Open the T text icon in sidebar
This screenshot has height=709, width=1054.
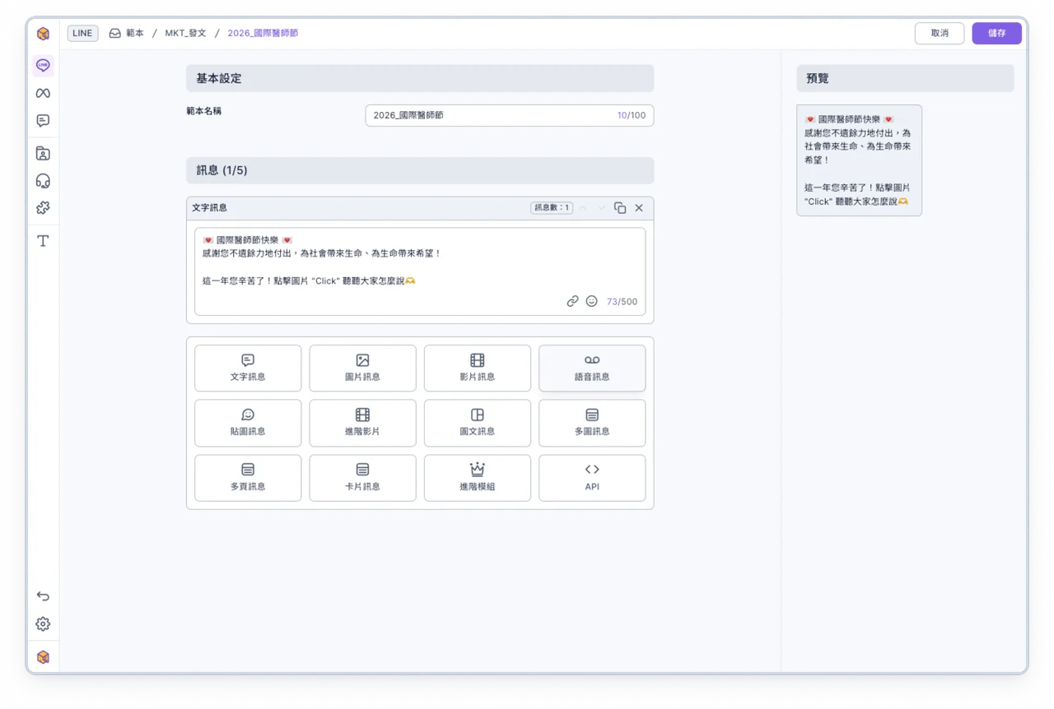[43, 241]
